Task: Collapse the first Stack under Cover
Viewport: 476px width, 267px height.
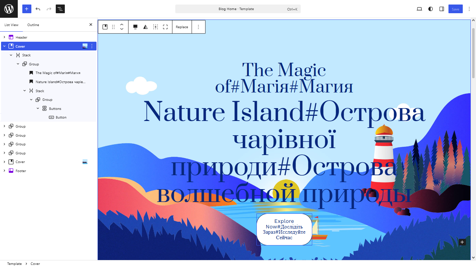Action: (x=11, y=55)
